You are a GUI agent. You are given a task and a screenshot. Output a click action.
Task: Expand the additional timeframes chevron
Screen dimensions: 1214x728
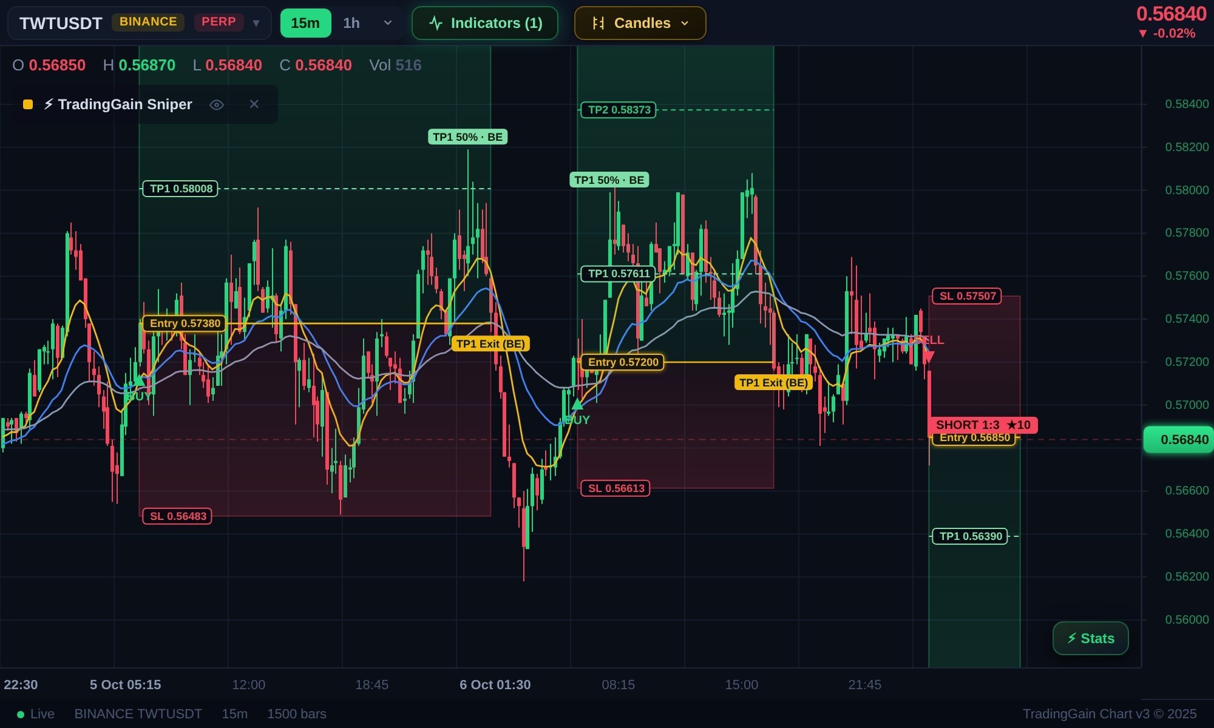[388, 23]
